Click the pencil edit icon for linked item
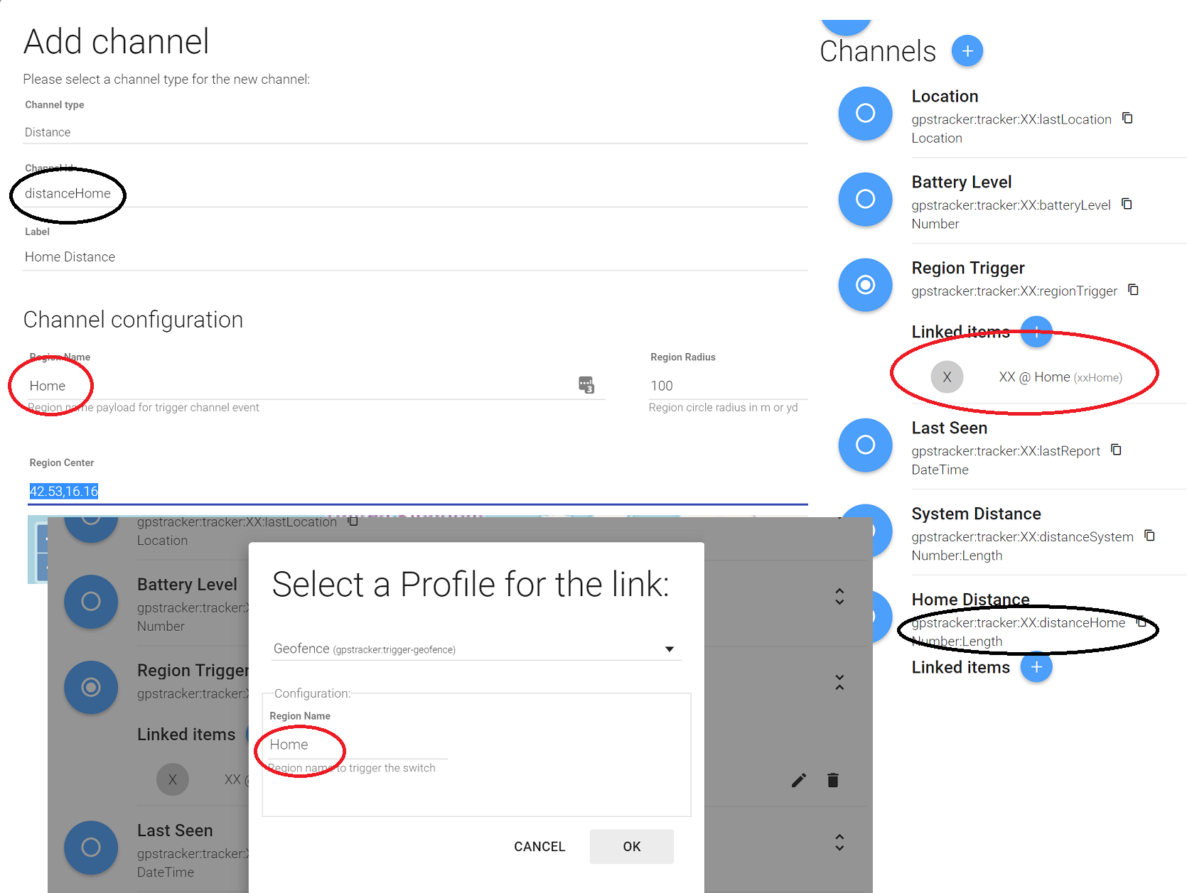This screenshot has height=893, width=1187. click(x=799, y=781)
